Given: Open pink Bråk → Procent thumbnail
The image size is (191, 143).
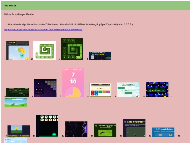Looking at the screenshot, I should (73, 83).
